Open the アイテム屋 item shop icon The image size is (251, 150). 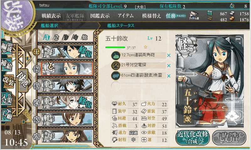tap(194, 15)
